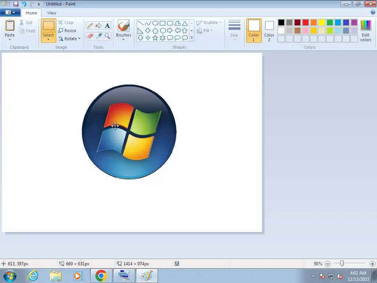This screenshot has width=377, height=283.
Task: Open the Brushes dropdown arrow
Action: pos(124,39)
